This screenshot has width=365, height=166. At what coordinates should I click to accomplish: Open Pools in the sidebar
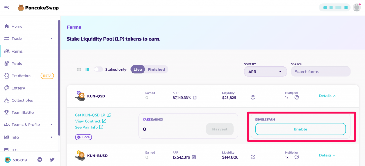17,64
